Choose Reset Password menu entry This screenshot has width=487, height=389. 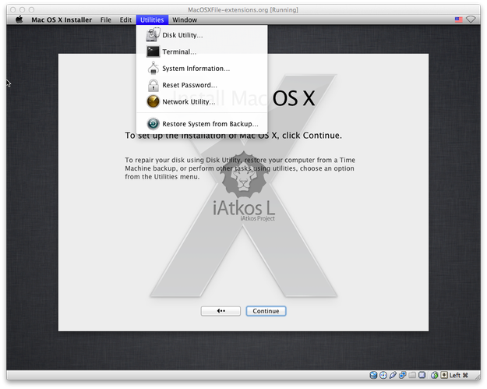coord(202,85)
